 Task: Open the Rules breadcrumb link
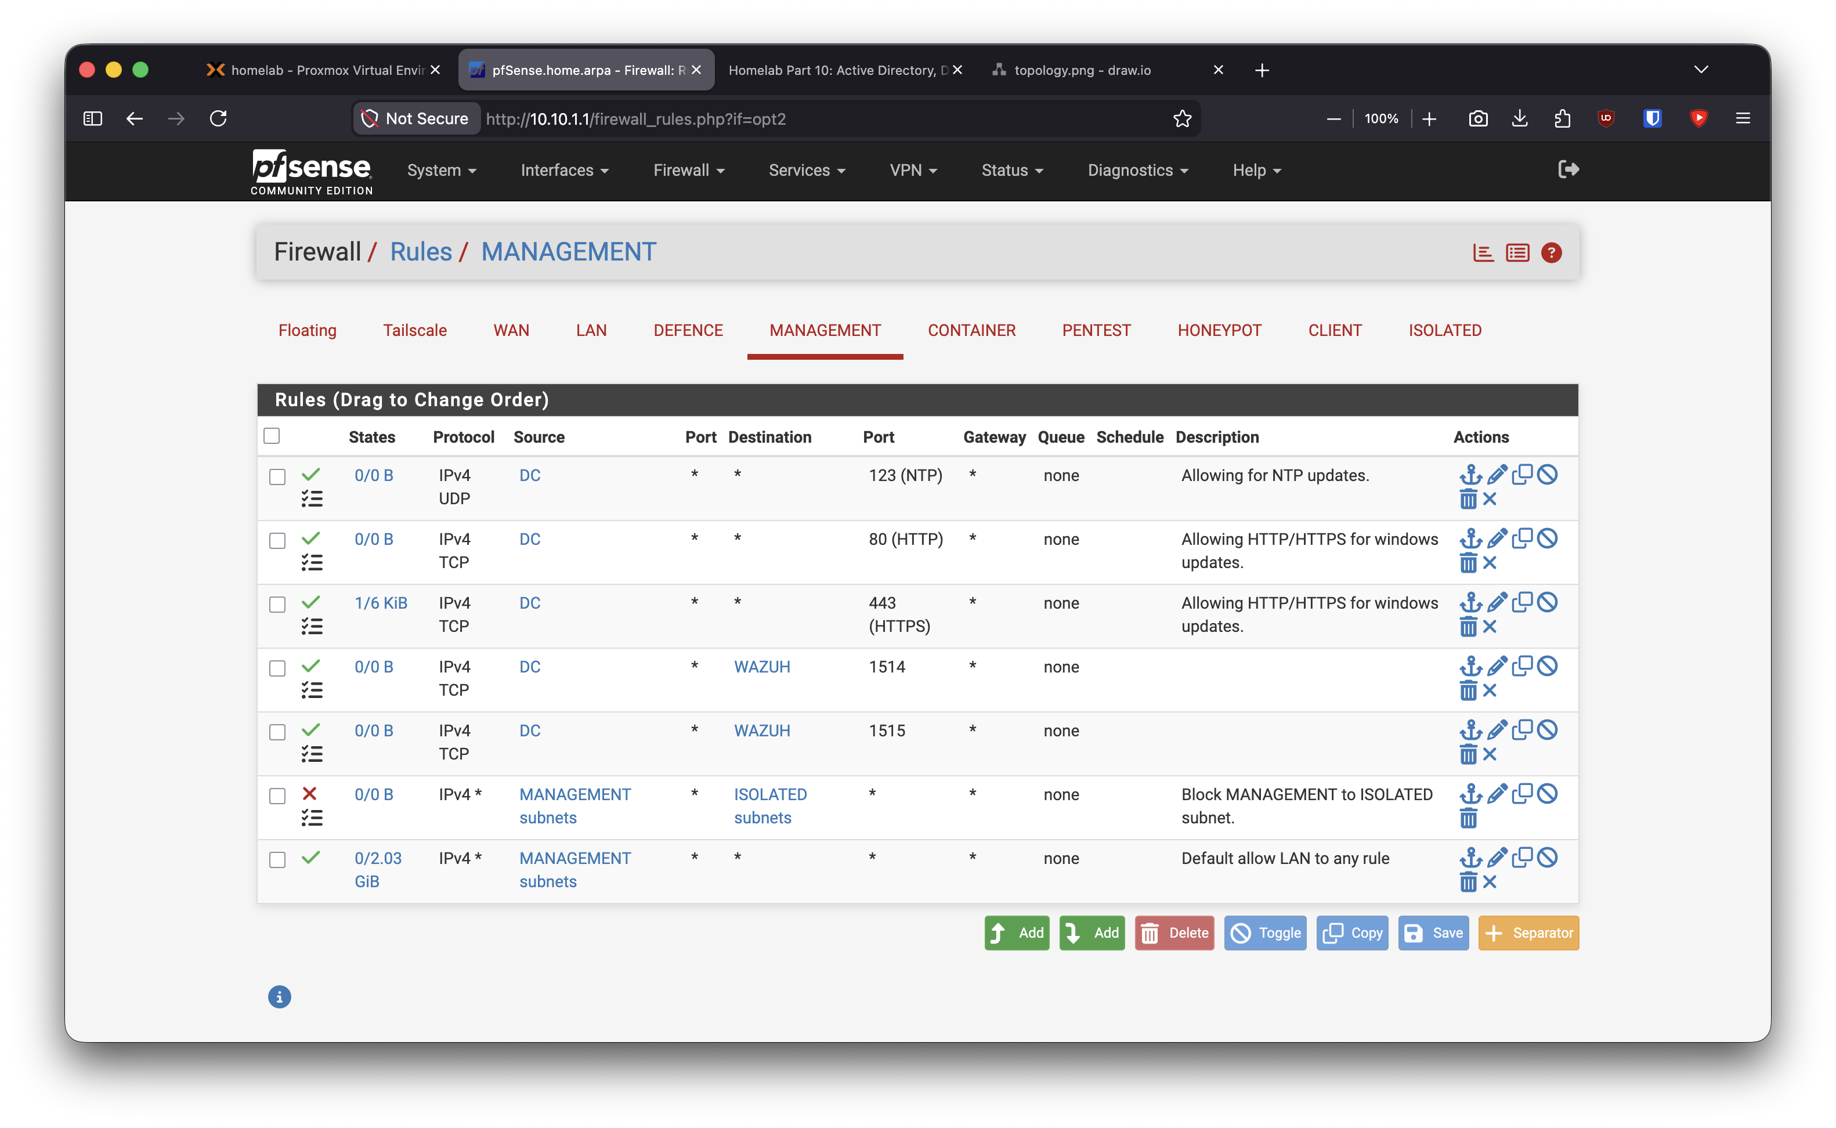pos(421,251)
